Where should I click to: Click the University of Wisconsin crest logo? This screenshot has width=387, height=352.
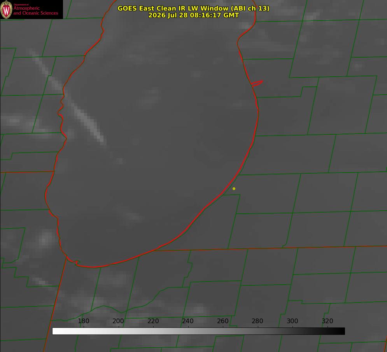[6, 9]
